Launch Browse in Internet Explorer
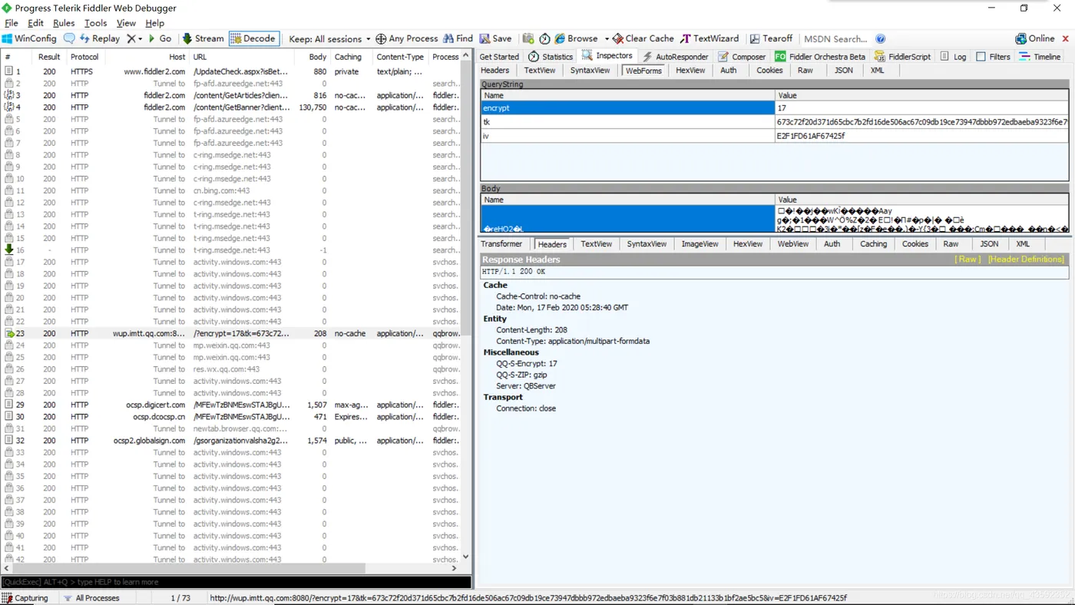The image size is (1075, 605). (x=576, y=38)
